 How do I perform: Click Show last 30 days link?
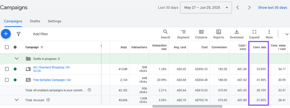[272, 8]
